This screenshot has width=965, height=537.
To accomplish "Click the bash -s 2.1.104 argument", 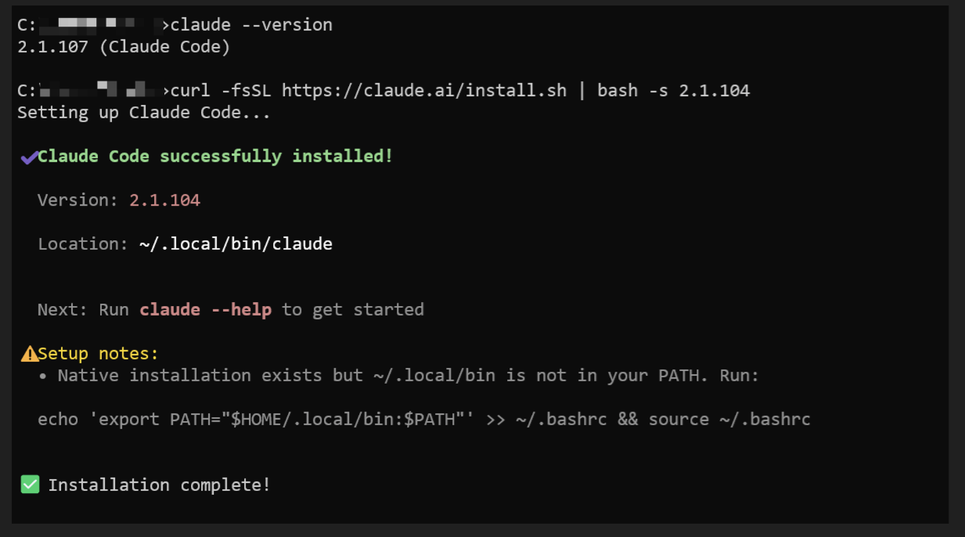I will 673,91.
